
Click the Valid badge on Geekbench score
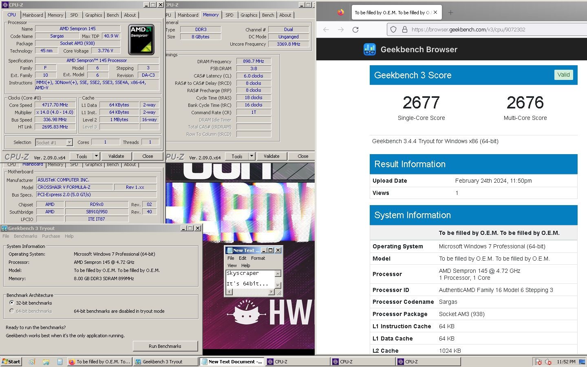[x=564, y=75]
